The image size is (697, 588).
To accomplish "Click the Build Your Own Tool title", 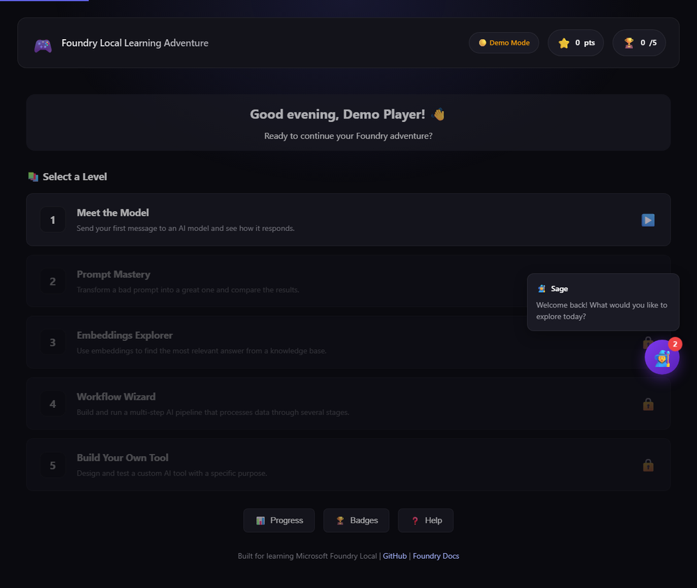I will point(122,458).
